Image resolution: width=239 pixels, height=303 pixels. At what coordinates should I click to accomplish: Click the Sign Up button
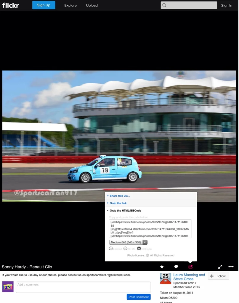tap(44, 5)
